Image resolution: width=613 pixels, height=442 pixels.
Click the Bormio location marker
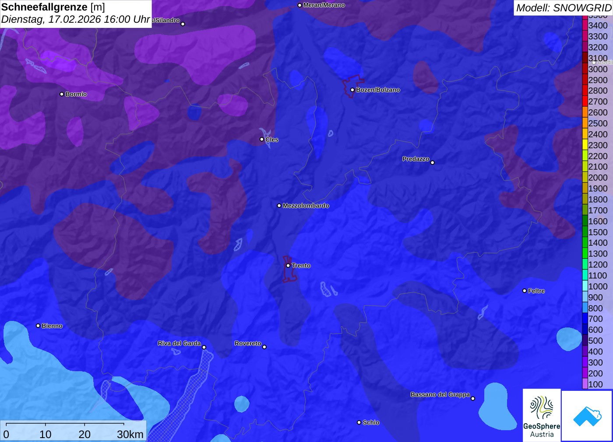point(62,94)
